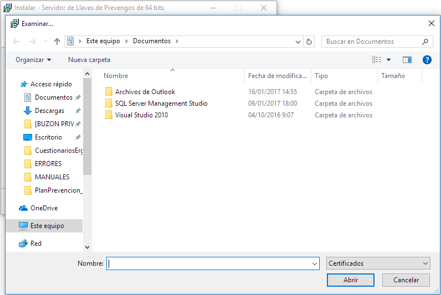
Task: Click the search magnifier icon
Action: [425, 42]
